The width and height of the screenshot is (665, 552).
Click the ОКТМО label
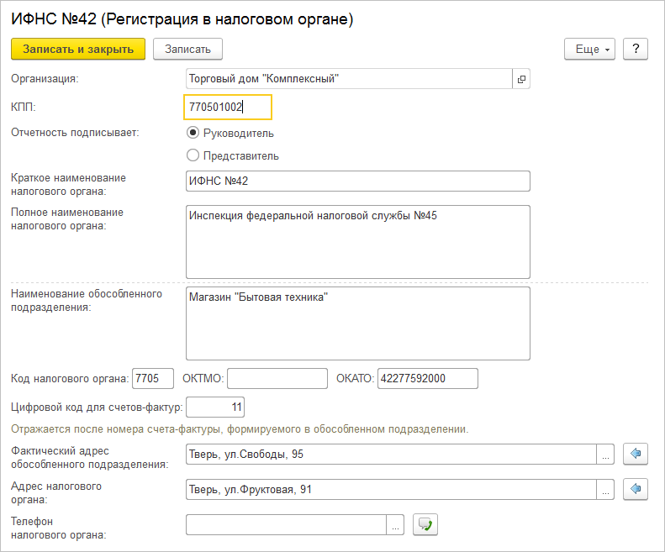203,378
